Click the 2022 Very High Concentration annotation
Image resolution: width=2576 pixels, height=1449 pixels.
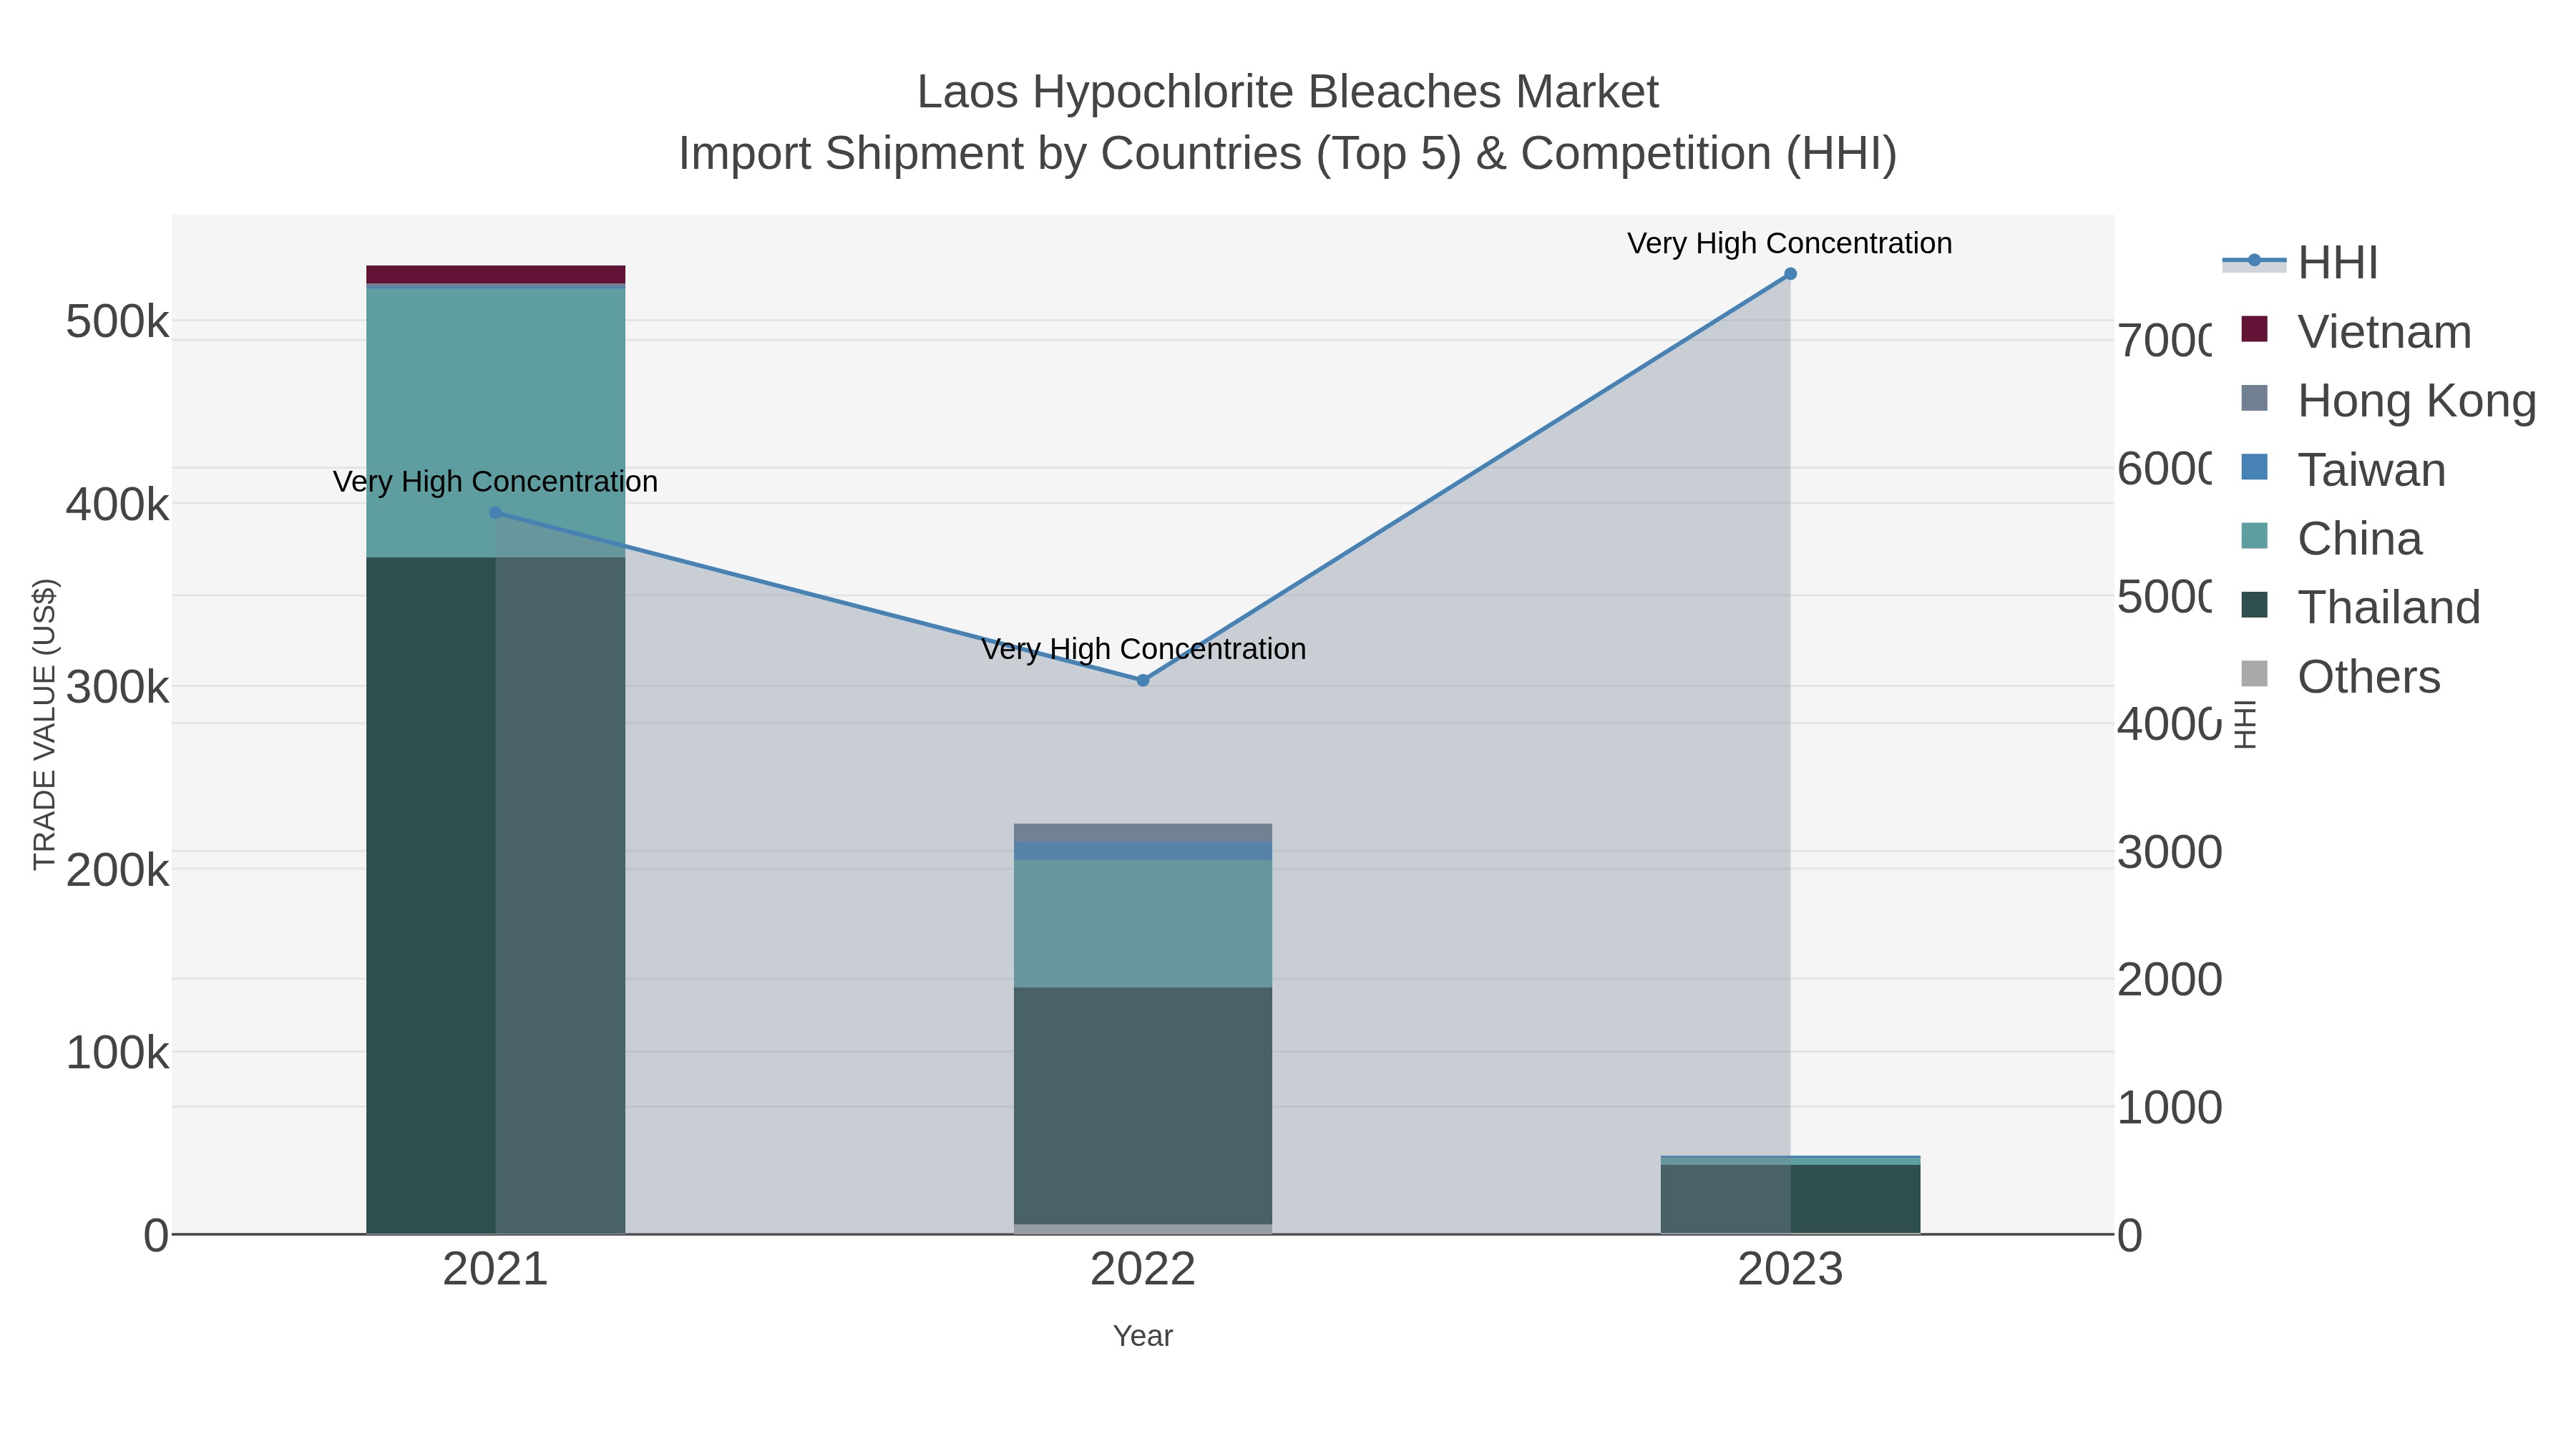pos(1143,649)
